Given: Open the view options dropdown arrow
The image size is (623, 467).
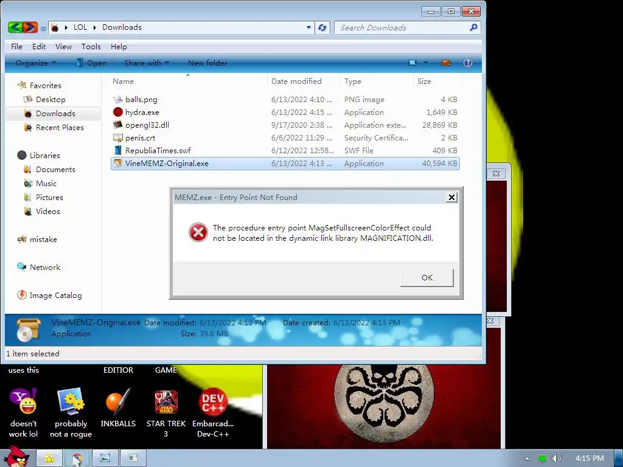Looking at the screenshot, I should [425, 63].
